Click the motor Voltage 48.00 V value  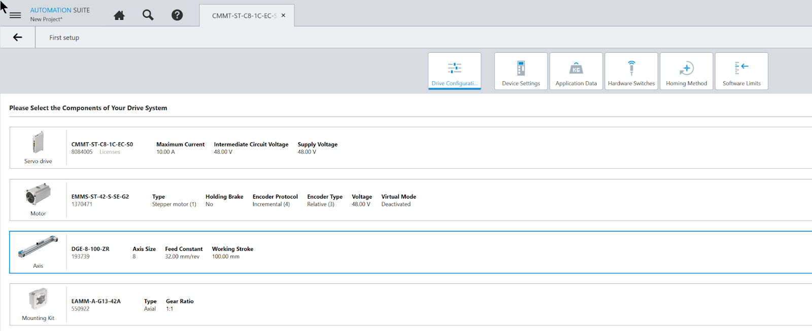[361, 204]
